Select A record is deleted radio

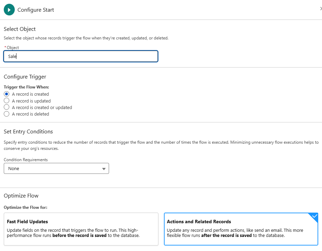coord(7,114)
